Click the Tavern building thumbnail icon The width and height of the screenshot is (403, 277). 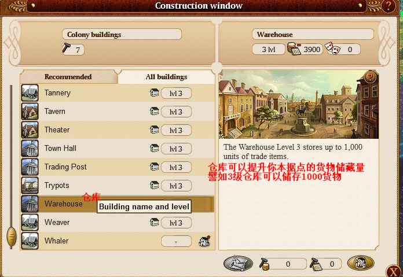click(30, 112)
